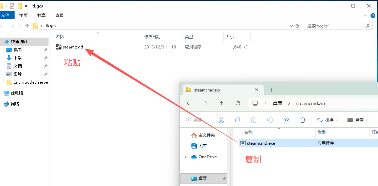
Task: Click the delete trash can icon
Action: 303,120
